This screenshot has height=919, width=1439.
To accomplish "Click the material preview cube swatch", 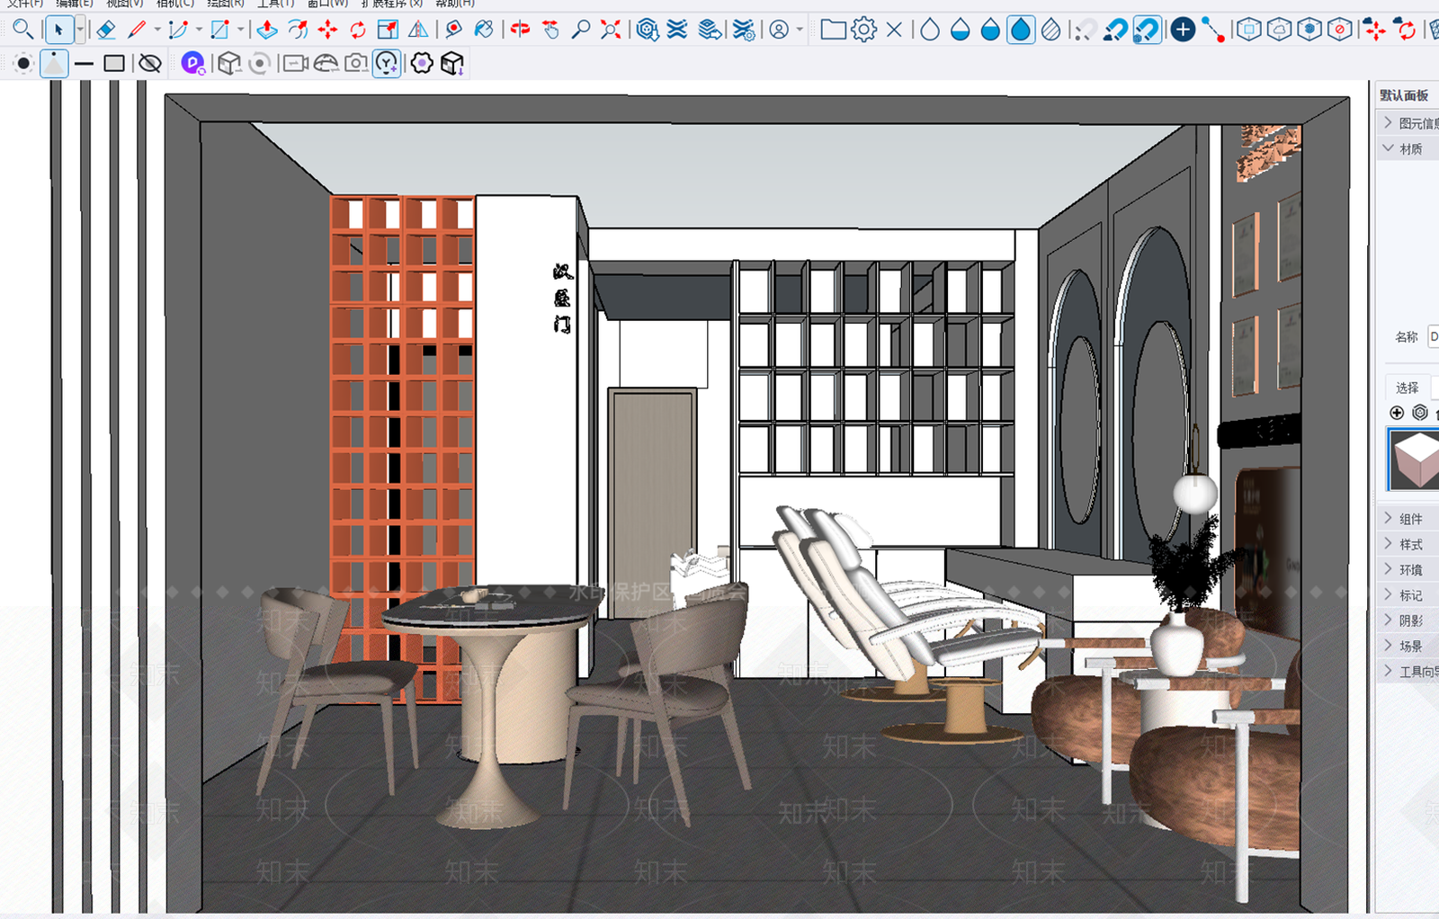I will click(x=1414, y=459).
